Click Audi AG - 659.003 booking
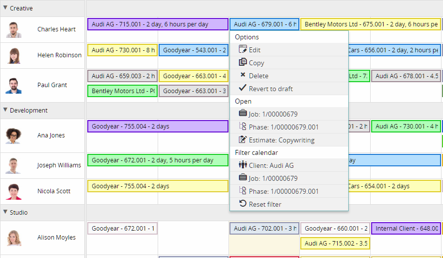This screenshot has width=443, height=258. coord(122,76)
